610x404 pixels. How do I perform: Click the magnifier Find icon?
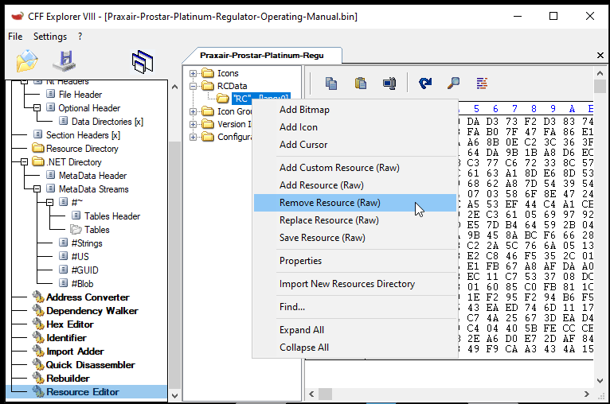point(453,83)
